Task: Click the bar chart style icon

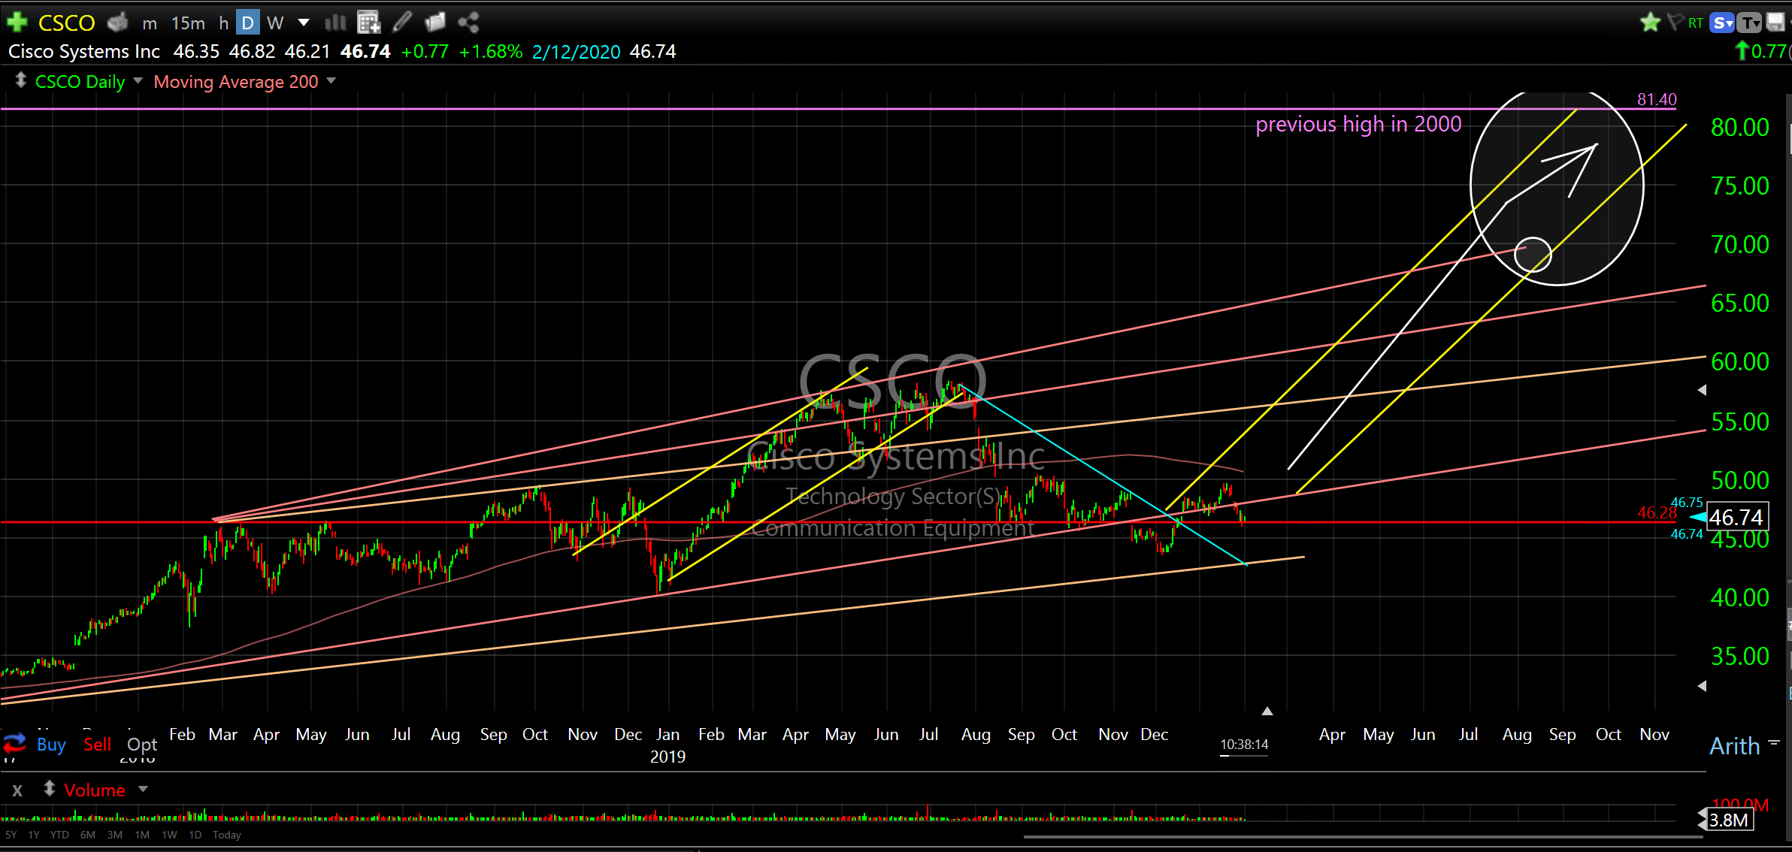Action: 335,23
